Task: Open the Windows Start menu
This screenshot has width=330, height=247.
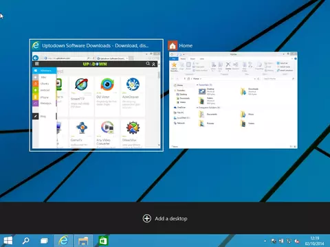Action: 8,241
